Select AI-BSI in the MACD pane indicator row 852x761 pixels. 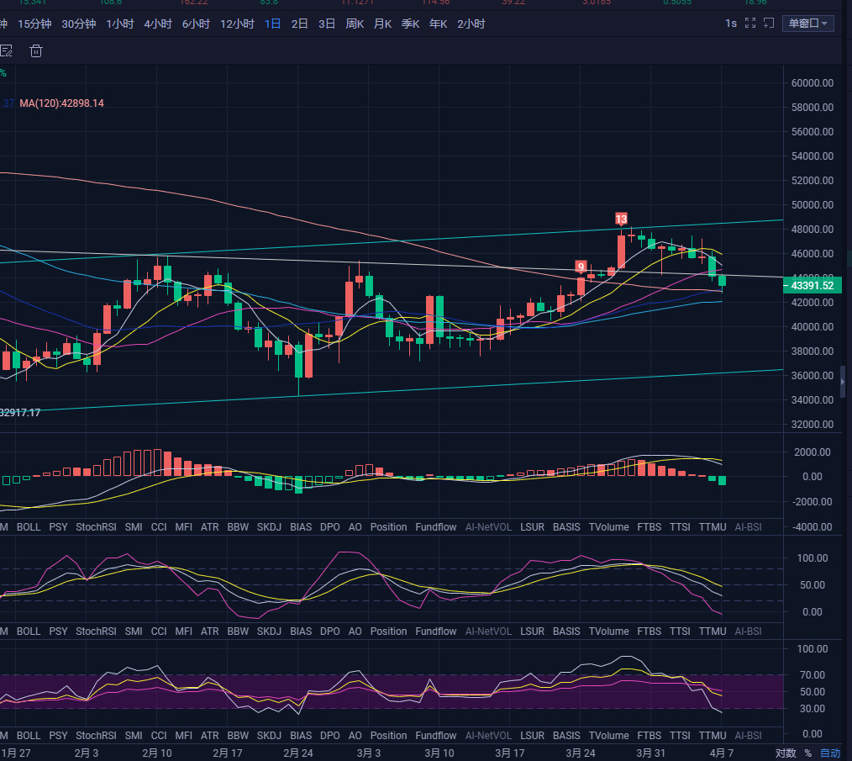pyautogui.click(x=748, y=527)
